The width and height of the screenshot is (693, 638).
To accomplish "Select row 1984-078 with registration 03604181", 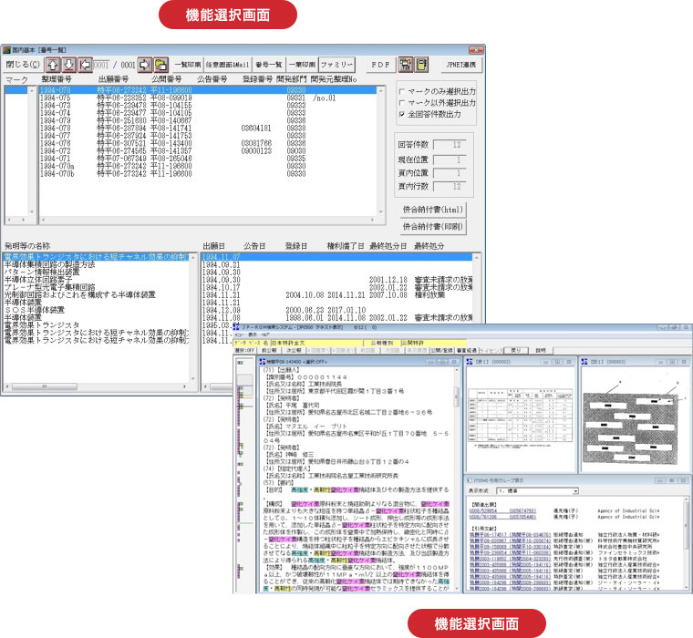I will click(208, 129).
